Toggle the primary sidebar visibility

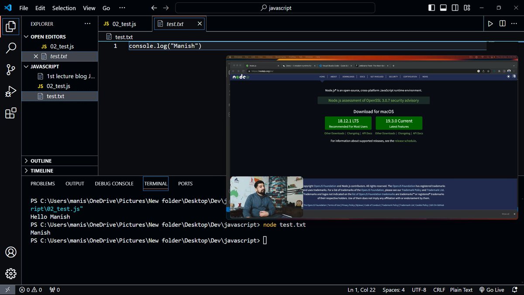coord(431,7)
